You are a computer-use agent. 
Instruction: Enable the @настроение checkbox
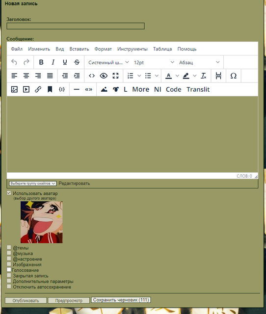coord(9,259)
